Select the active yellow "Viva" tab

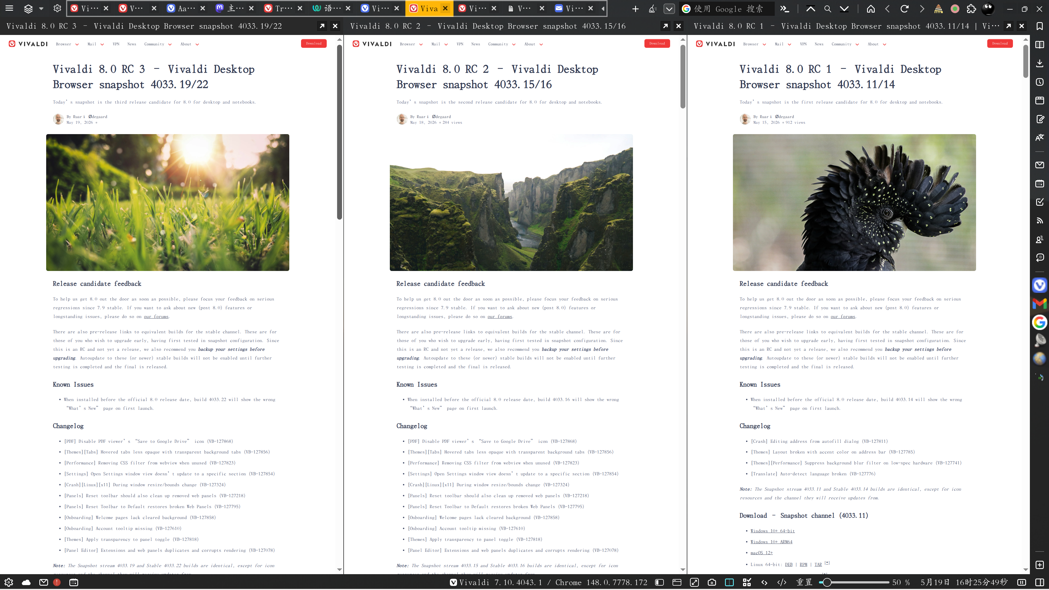point(429,8)
